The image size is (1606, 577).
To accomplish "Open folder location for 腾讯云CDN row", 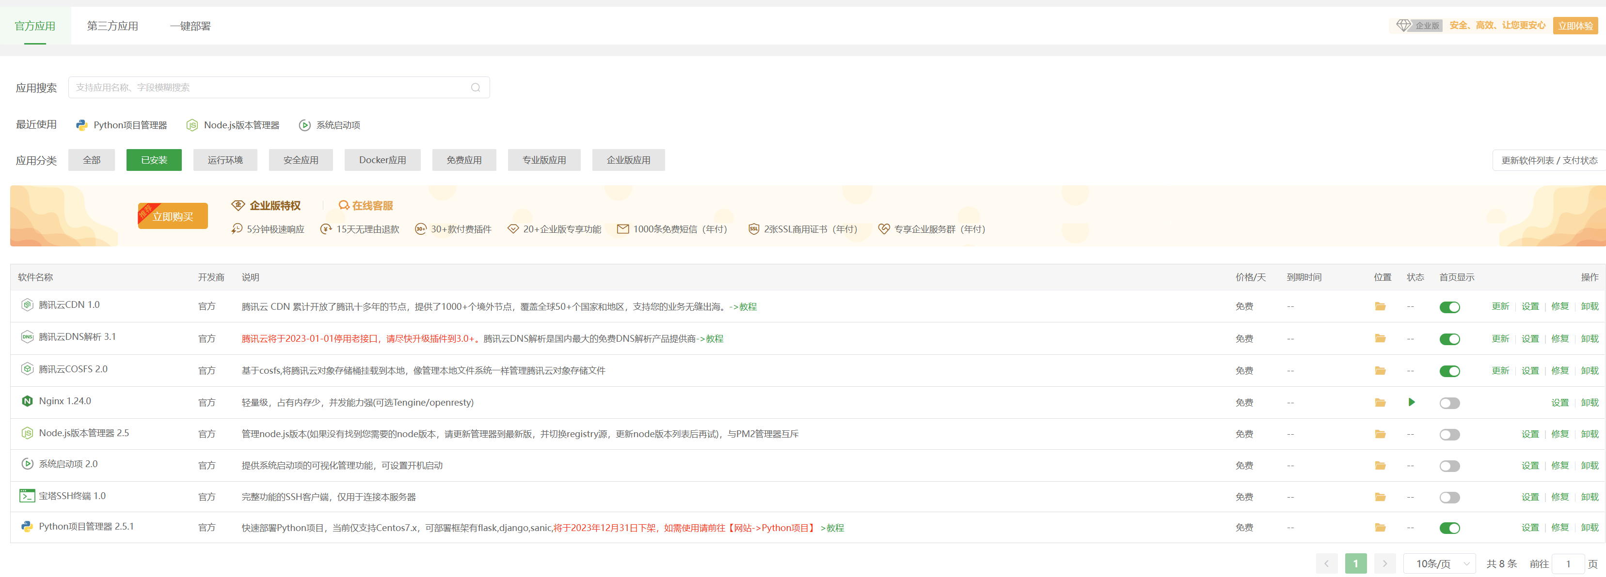I will pos(1380,306).
